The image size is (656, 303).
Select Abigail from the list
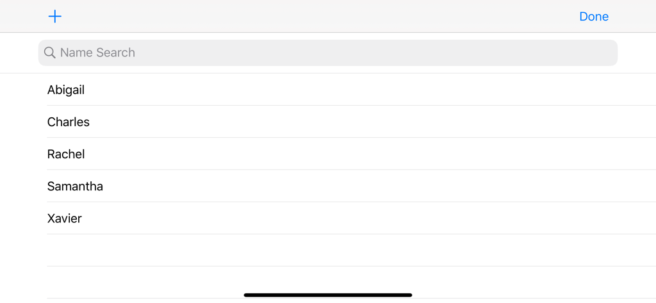point(67,90)
